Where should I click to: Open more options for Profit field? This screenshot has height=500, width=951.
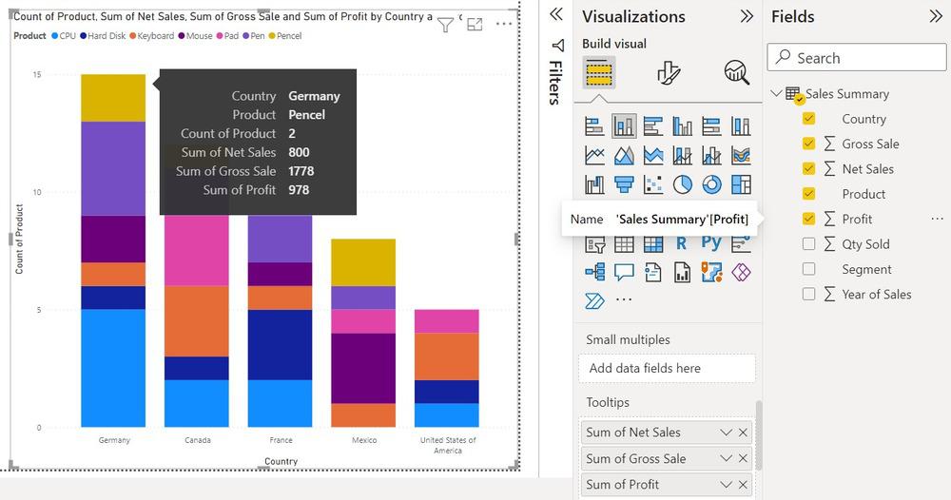pyautogui.click(x=937, y=219)
